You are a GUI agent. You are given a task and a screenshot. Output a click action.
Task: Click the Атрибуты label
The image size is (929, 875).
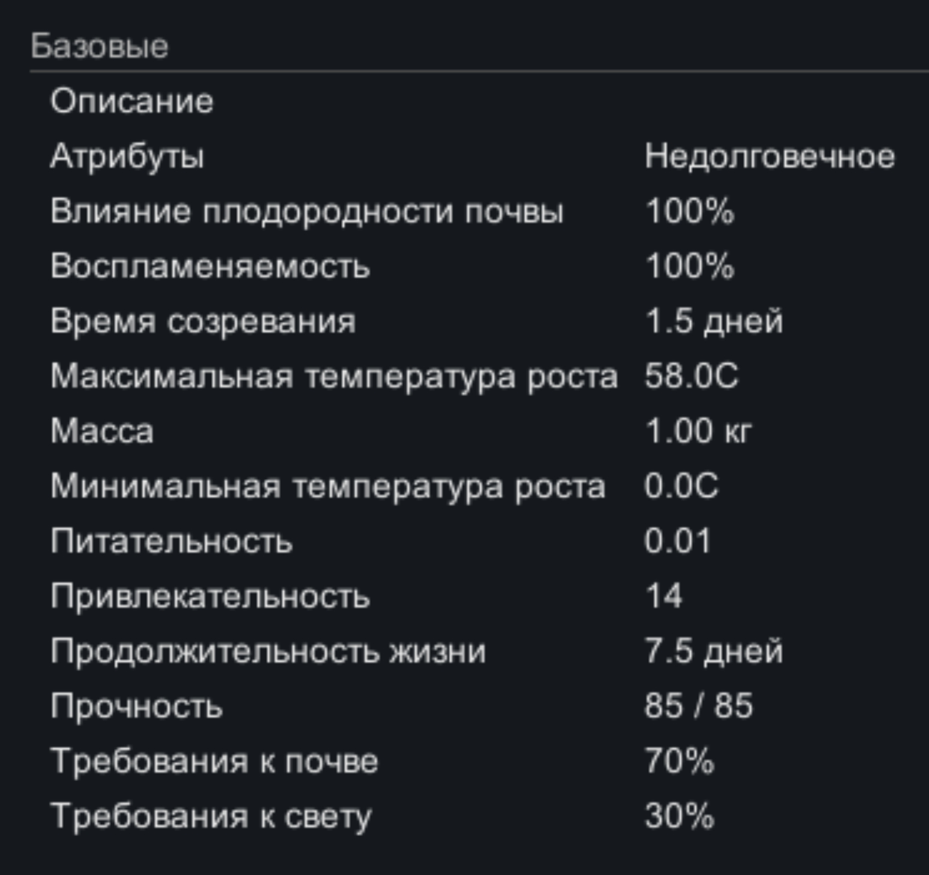coord(127,157)
